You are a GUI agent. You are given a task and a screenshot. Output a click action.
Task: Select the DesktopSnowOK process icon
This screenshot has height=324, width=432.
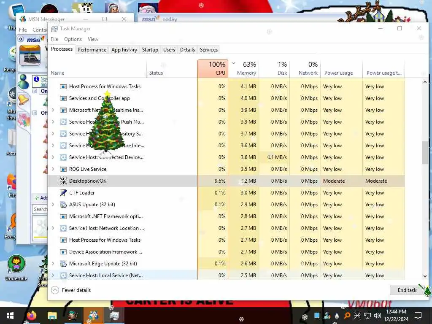[x=63, y=181]
